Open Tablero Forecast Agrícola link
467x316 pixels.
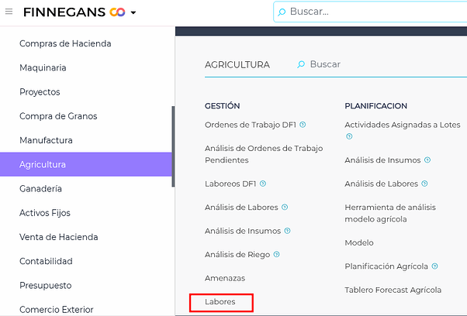[393, 290]
